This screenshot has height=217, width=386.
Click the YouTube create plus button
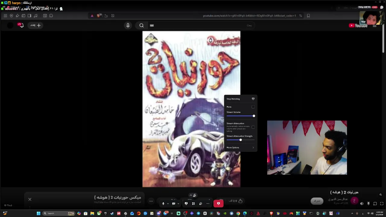[x=36, y=25]
